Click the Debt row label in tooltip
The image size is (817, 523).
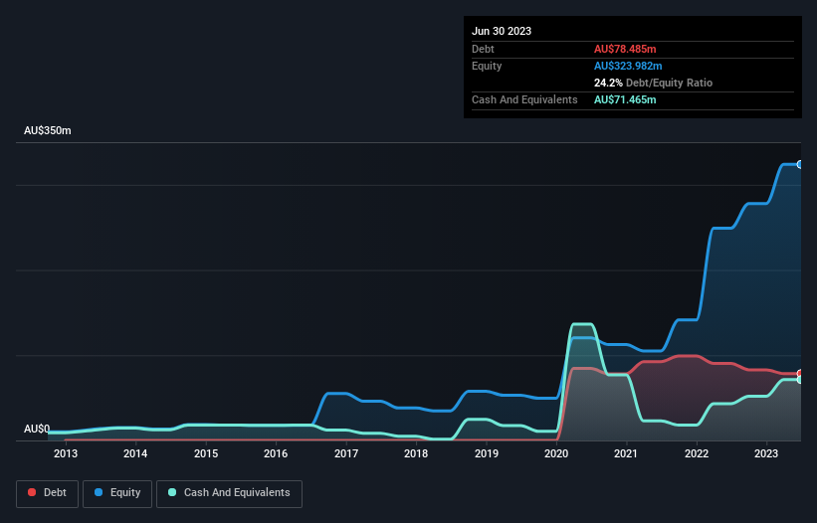tap(483, 49)
